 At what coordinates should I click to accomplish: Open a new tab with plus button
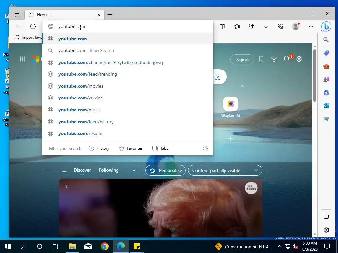pos(110,14)
